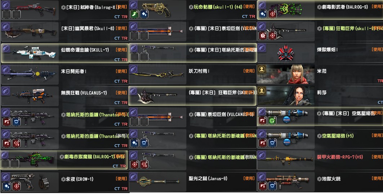383x194 pixels.
Task: Click 使用 for 妖刀村雨
Action: coord(249,71)
